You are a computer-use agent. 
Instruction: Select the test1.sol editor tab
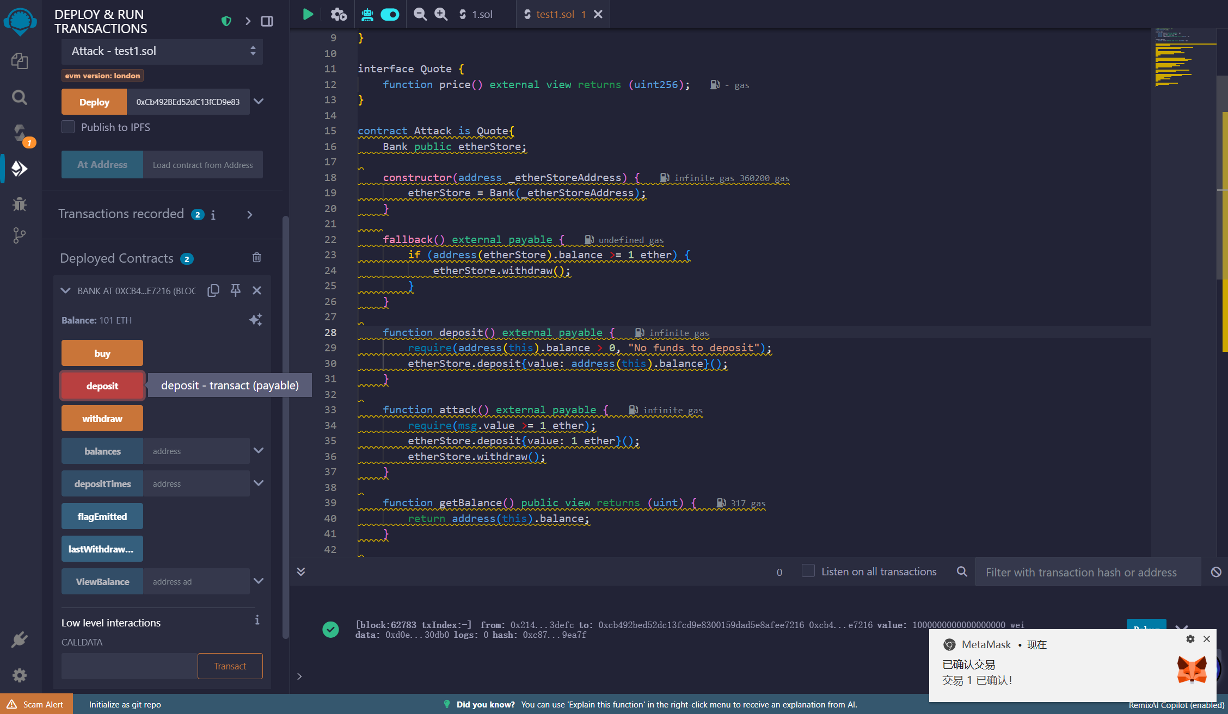(x=554, y=14)
